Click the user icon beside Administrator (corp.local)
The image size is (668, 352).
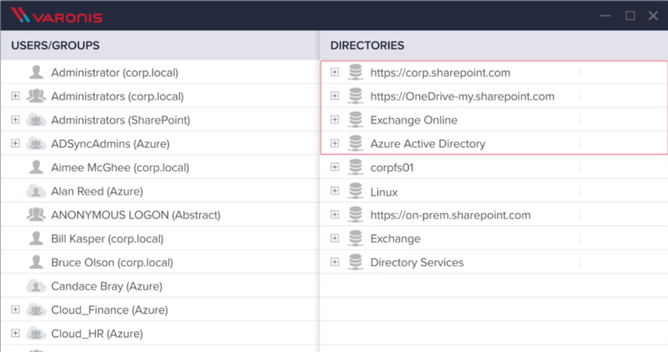pyautogui.click(x=37, y=72)
